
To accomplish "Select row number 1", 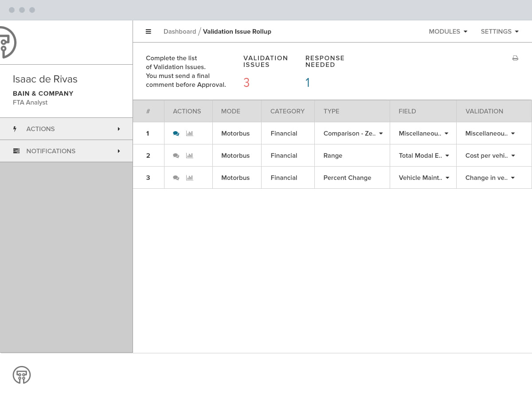I will click(148, 133).
